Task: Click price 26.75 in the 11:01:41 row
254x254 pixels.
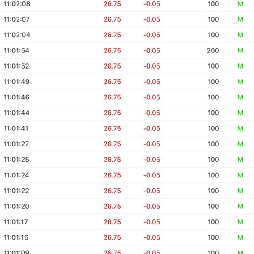Action: point(112,128)
